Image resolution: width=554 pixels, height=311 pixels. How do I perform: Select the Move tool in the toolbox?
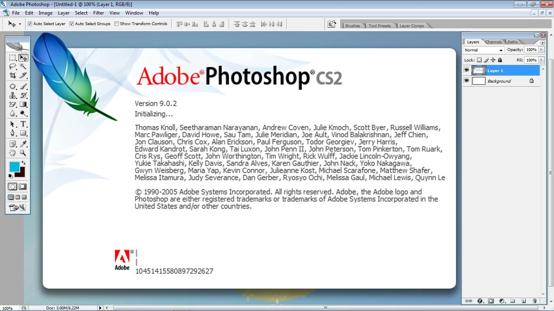click(x=23, y=58)
